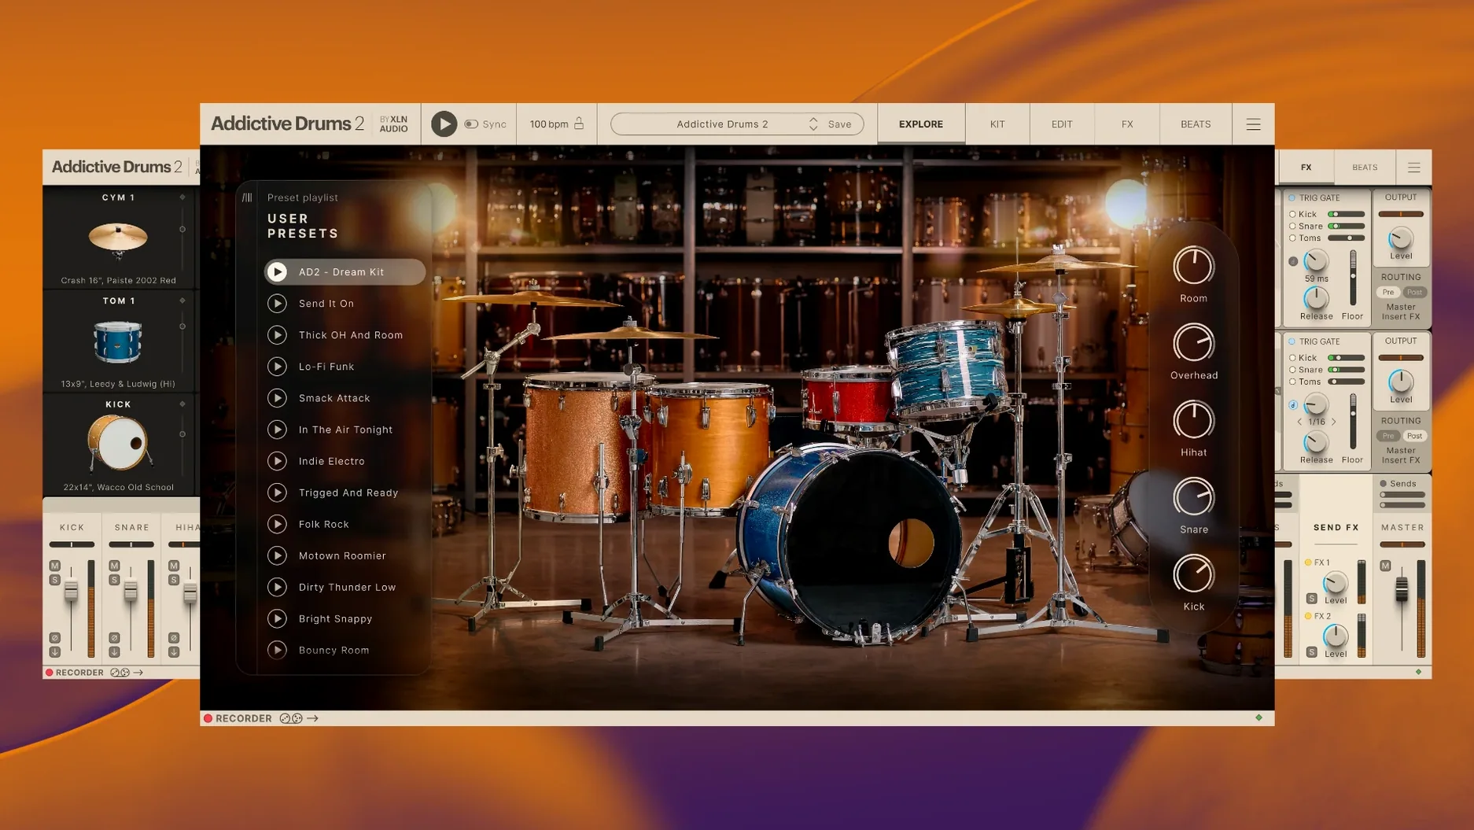Go to the EDIT tab

pyautogui.click(x=1062, y=124)
